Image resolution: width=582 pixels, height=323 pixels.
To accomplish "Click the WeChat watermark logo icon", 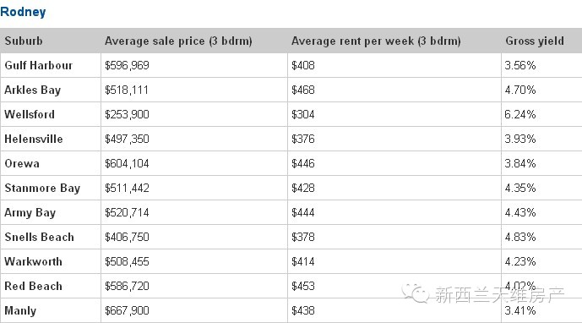I will pyautogui.click(x=416, y=293).
